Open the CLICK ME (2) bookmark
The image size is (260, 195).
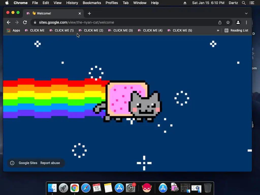[x=91, y=30]
